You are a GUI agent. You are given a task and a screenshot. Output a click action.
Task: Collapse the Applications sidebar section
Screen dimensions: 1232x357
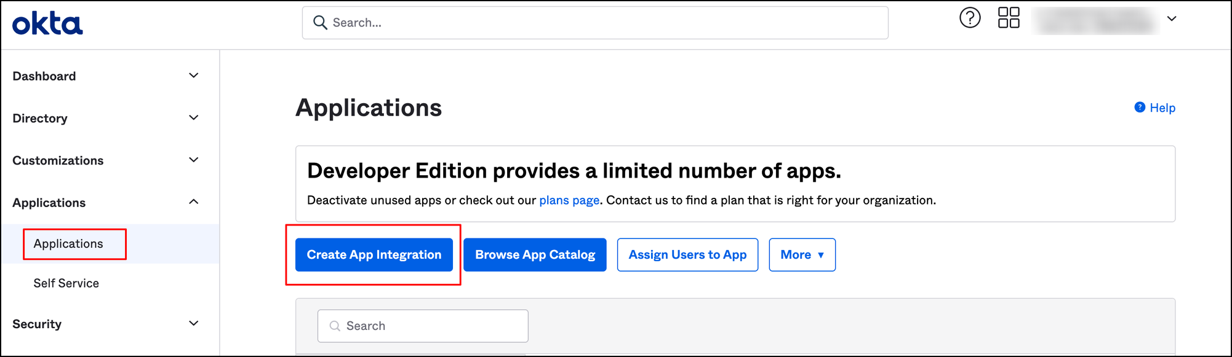point(105,202)
